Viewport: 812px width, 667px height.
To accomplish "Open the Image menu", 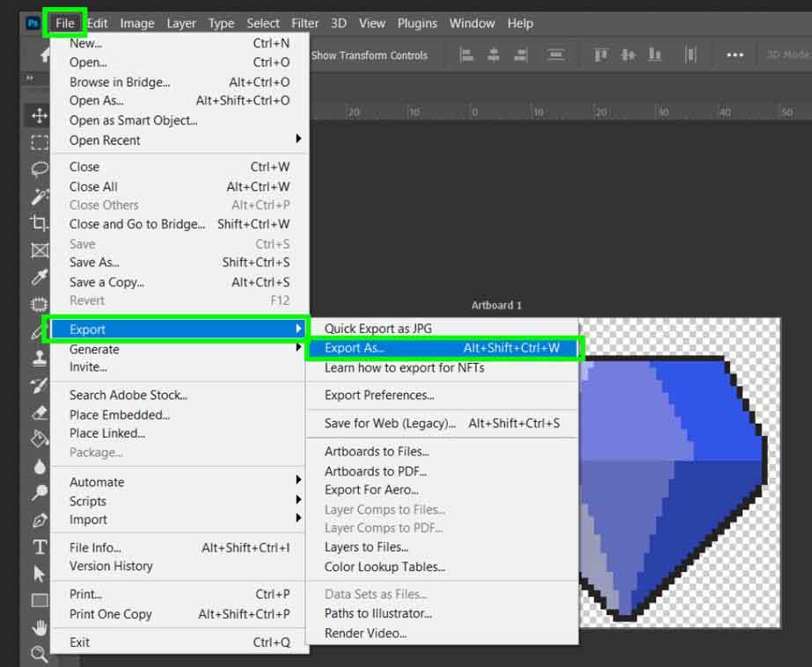I will [137, 23].
